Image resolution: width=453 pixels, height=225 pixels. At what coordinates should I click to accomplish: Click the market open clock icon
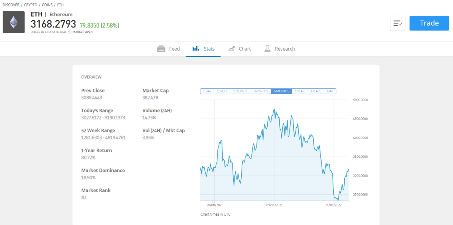tap(70, 32)
